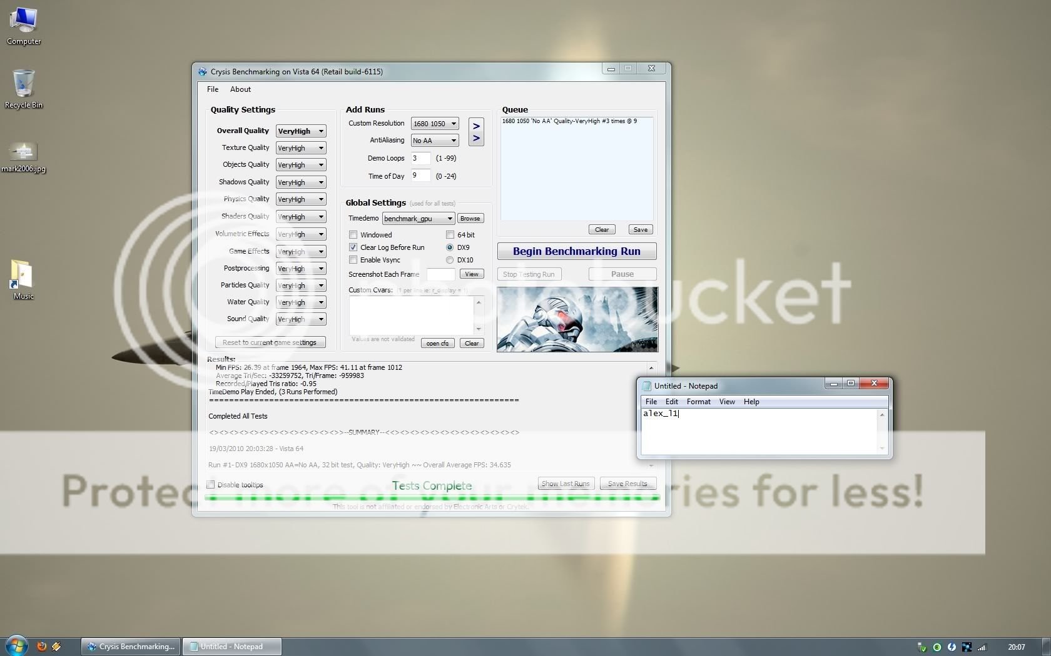Open the Timedemo benchmark_gpu dropdown
The width and height of the screenshot is (1051, 656).
[419, 219]
